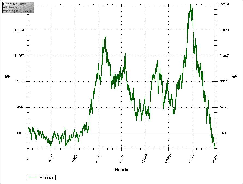Viewport: 243px width, 184px height.
Task: Click the 137602 x-axis tick label
Action: click(x=168, y=158)
